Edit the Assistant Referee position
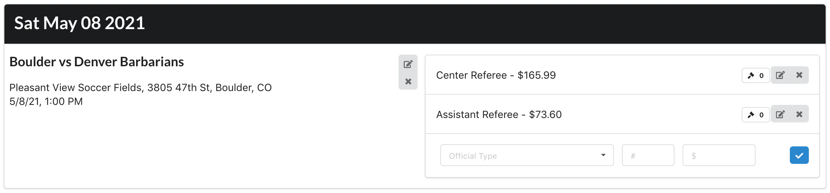 780,114
